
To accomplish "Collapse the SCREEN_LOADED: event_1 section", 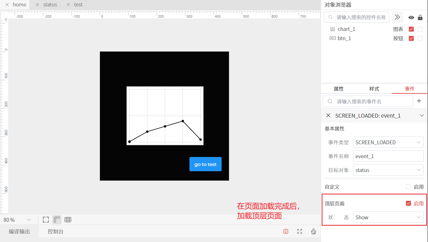I will 422,115.
